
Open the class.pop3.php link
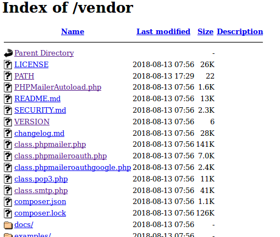41,179
